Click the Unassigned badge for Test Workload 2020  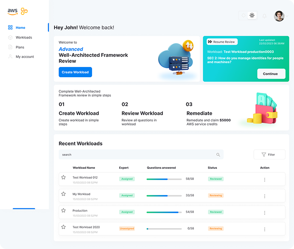127,229
